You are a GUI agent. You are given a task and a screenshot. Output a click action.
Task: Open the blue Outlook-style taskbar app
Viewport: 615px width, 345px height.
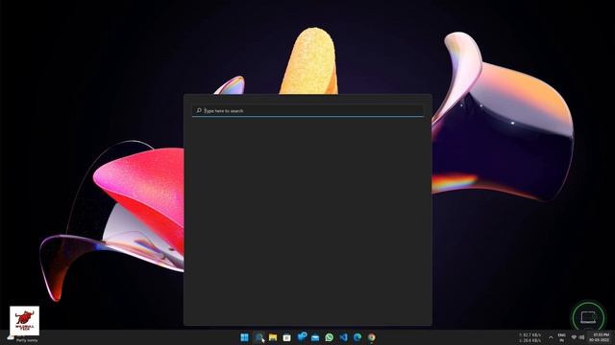301,337
